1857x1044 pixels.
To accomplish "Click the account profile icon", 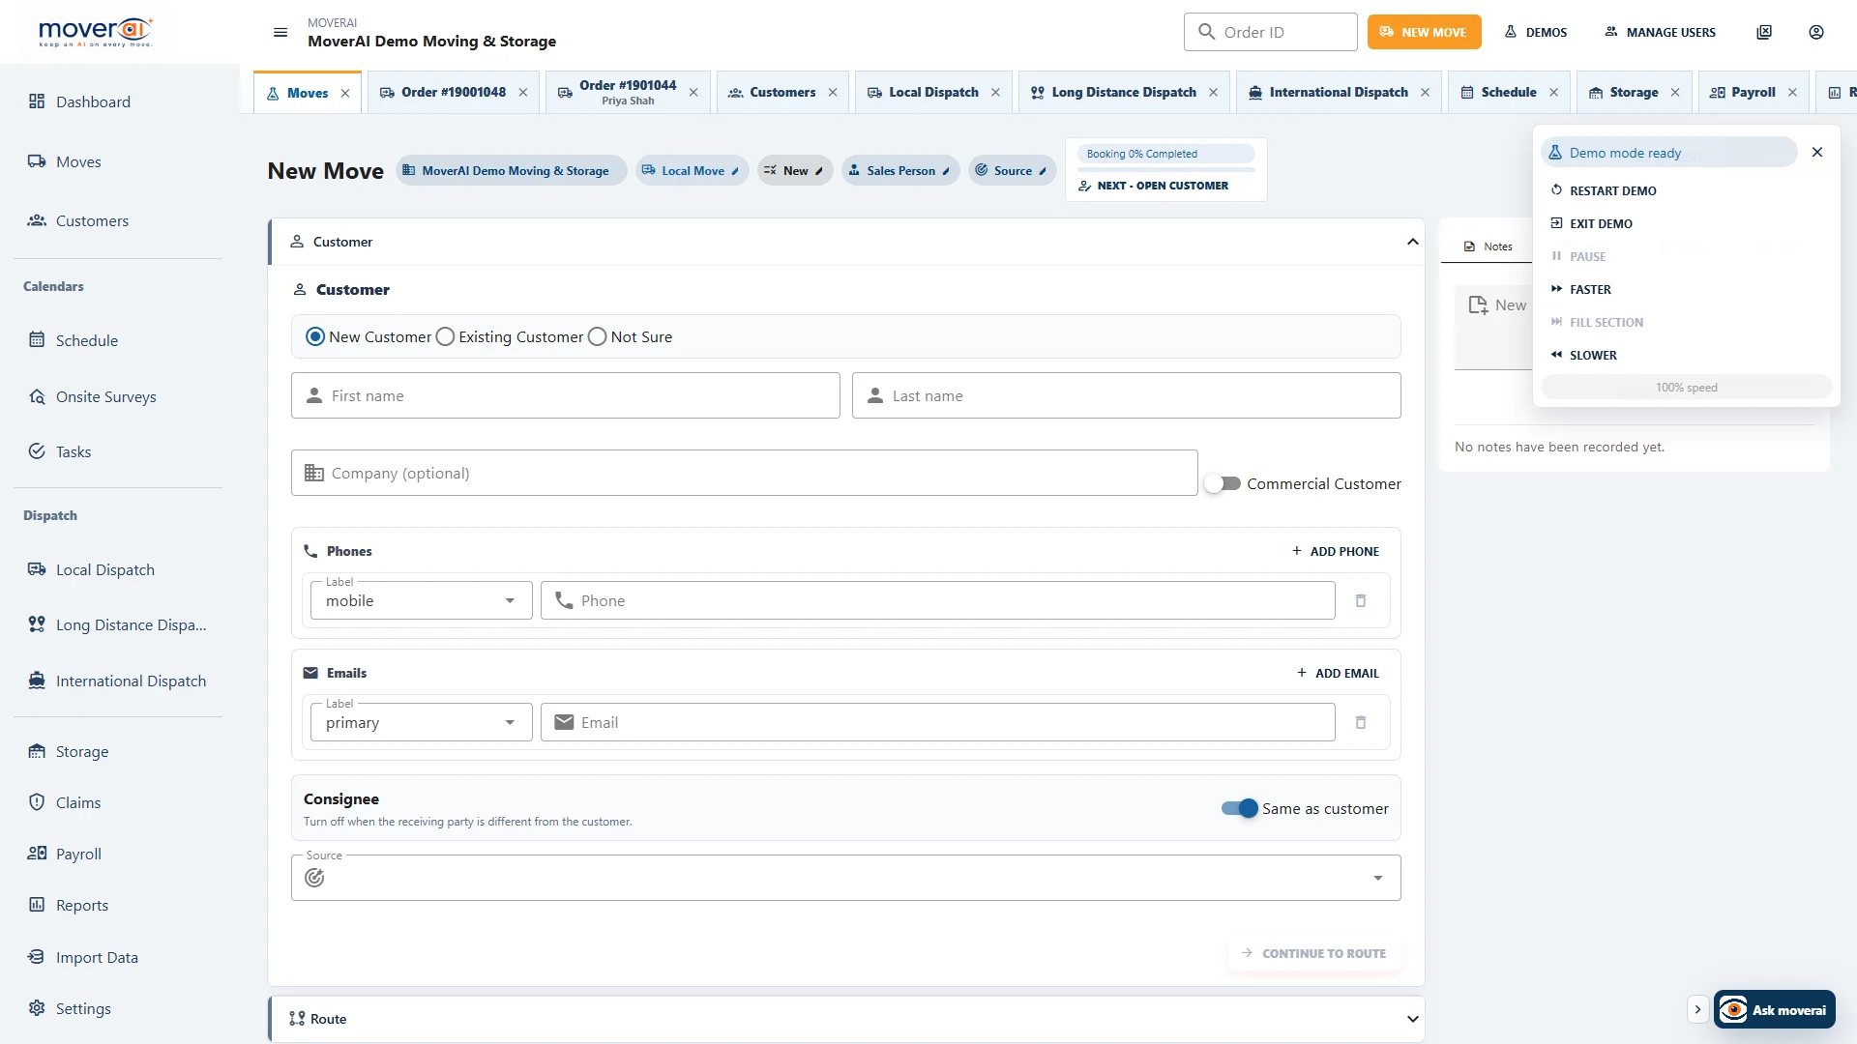I will click(1816, 32).
